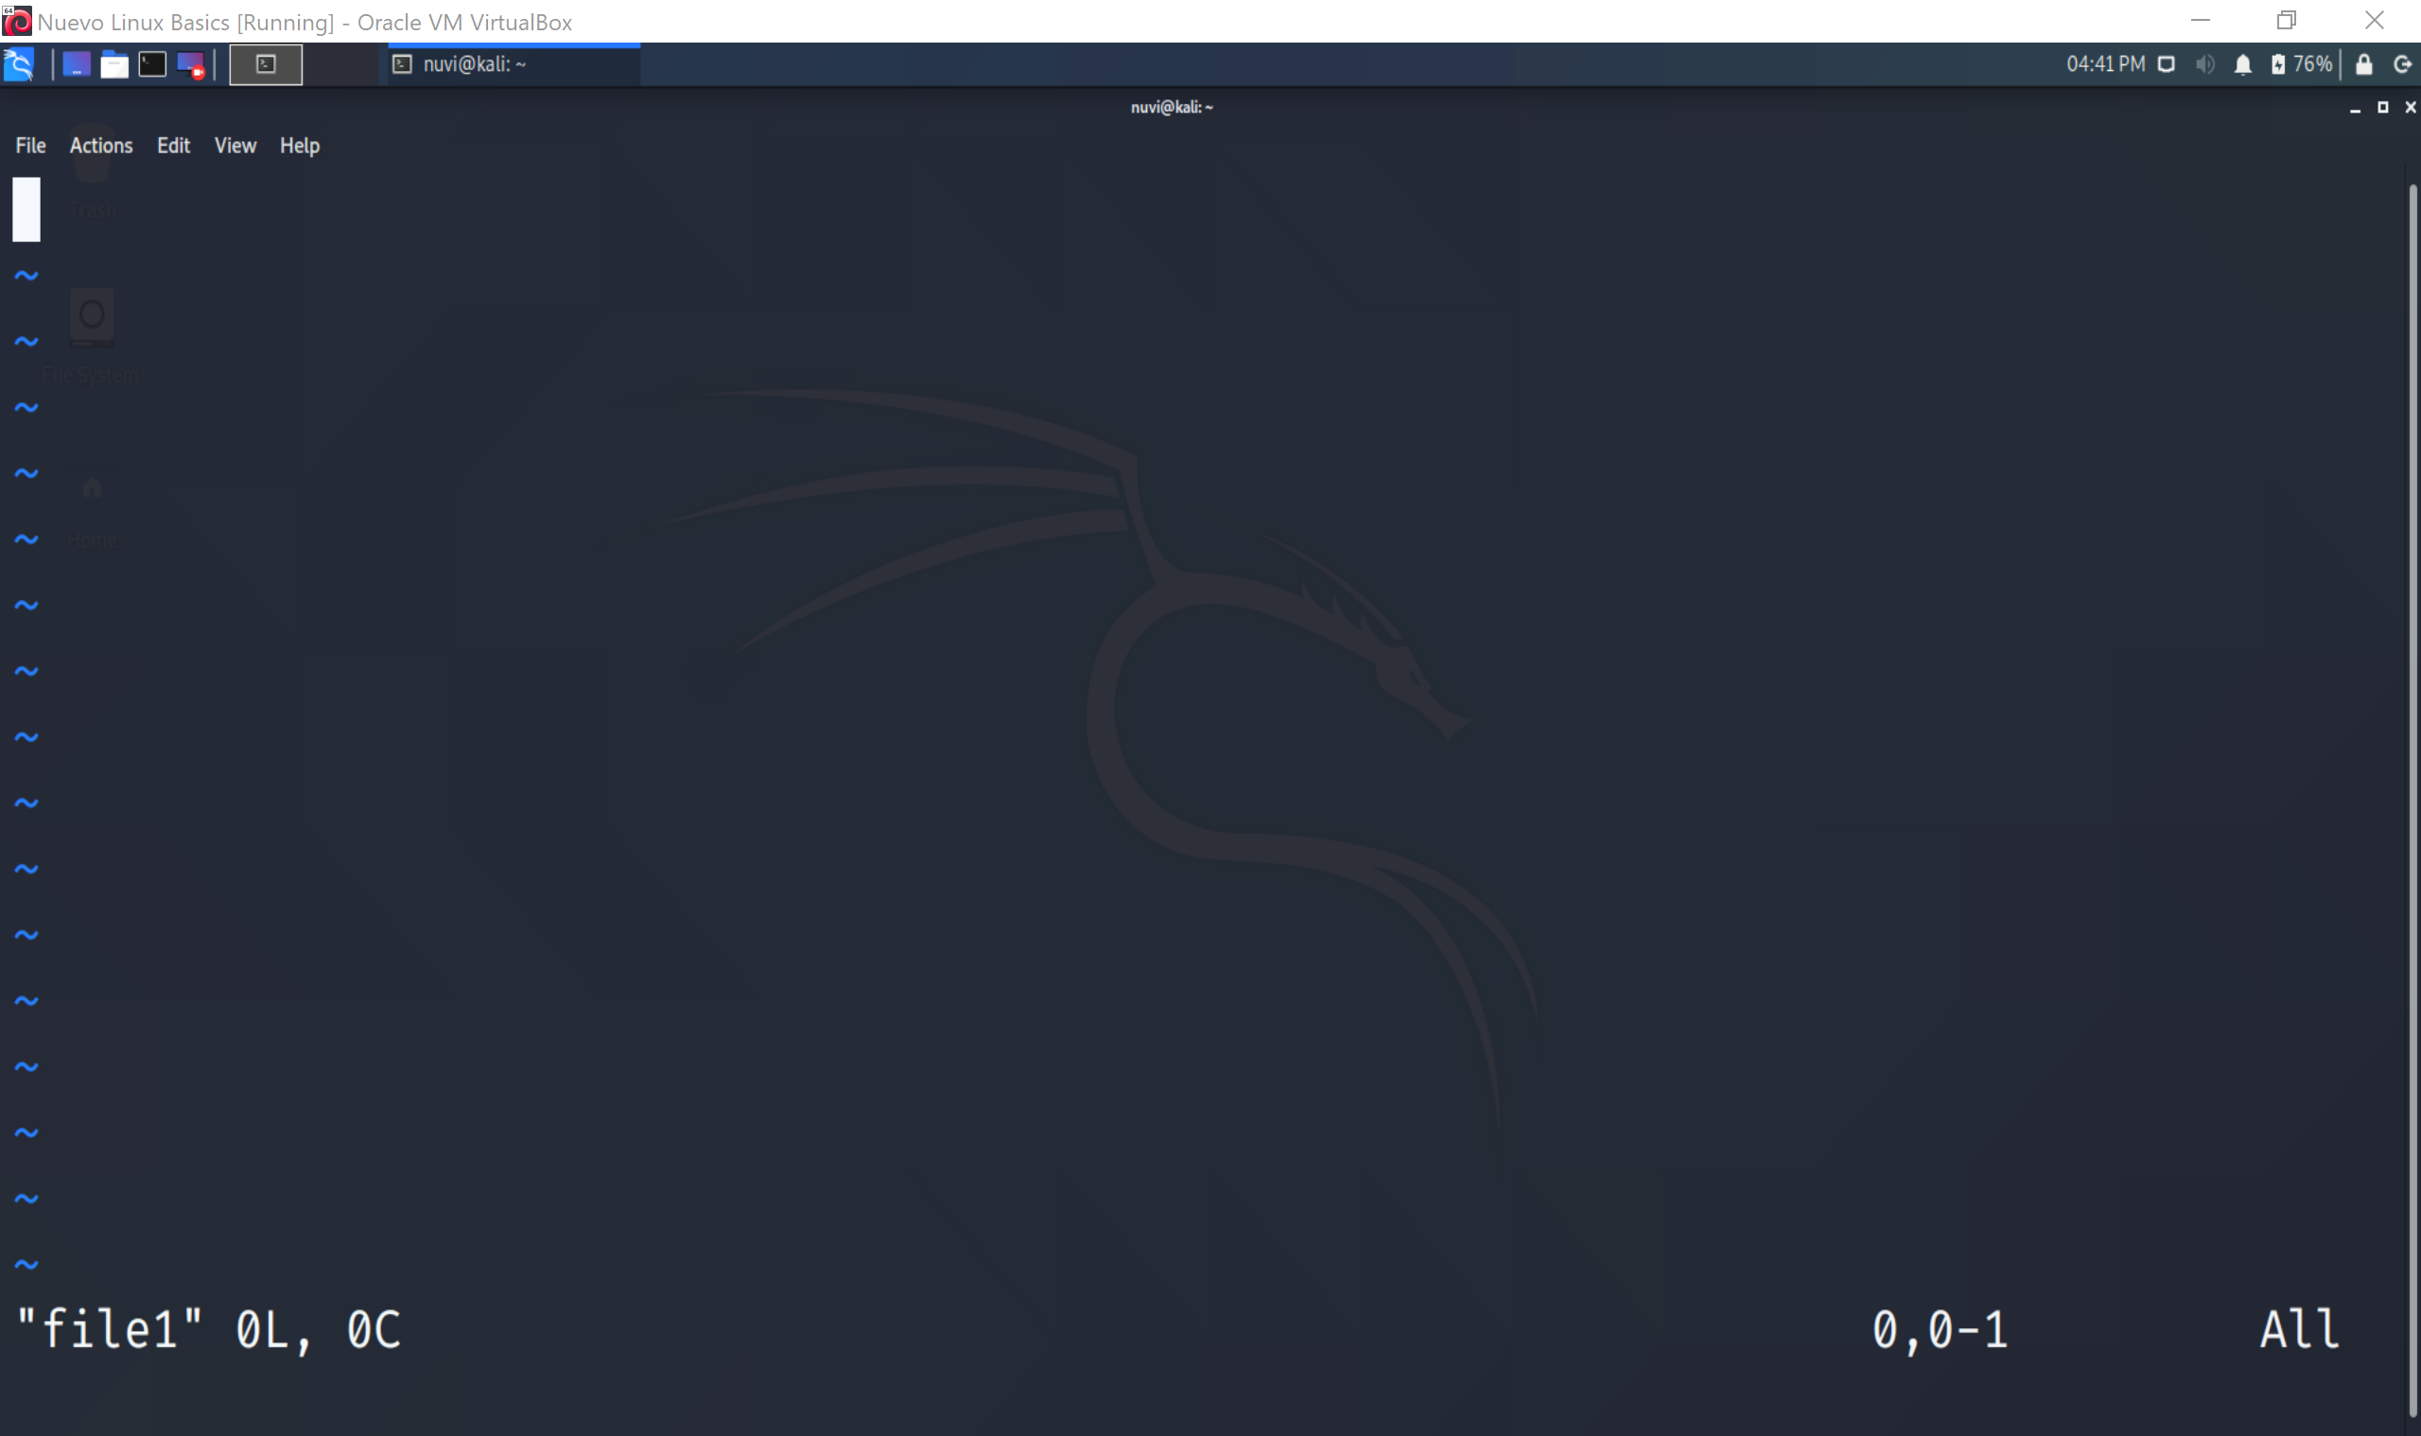Select the View menu
2421x1436 pixels.
click(235, 146)
